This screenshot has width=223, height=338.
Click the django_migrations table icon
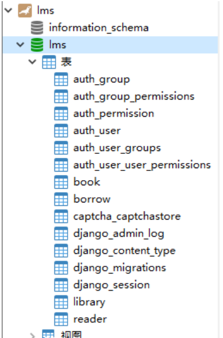point(61,268)
